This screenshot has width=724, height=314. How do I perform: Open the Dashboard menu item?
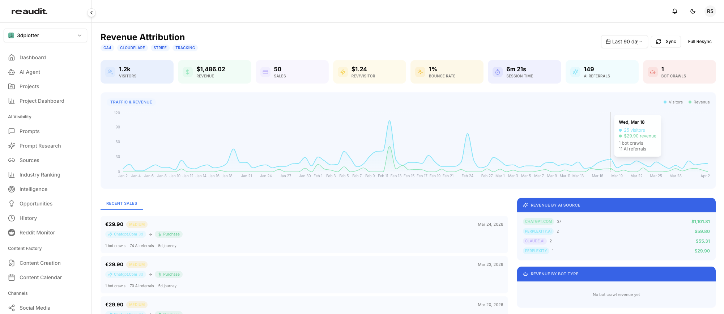point(45,58)
